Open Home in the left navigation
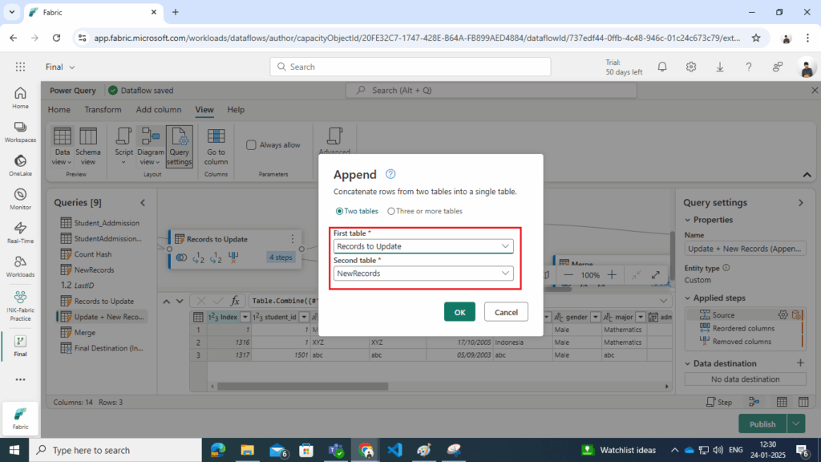 point(20,98)
